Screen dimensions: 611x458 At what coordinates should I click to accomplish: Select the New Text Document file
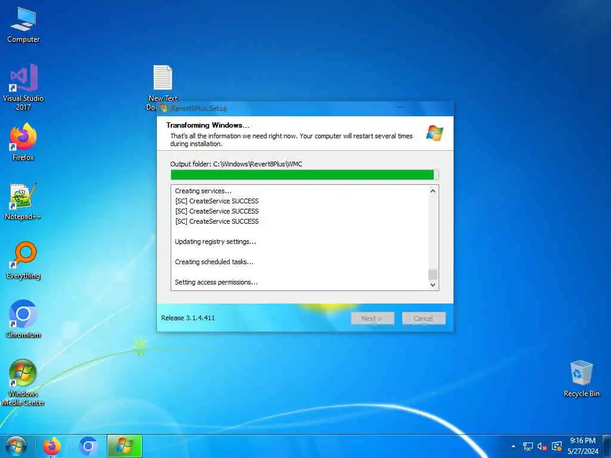pyautogui.click(x=162, y=83)
